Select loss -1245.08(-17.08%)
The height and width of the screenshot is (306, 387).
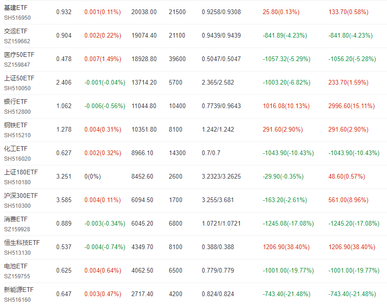tap(288, 224)
